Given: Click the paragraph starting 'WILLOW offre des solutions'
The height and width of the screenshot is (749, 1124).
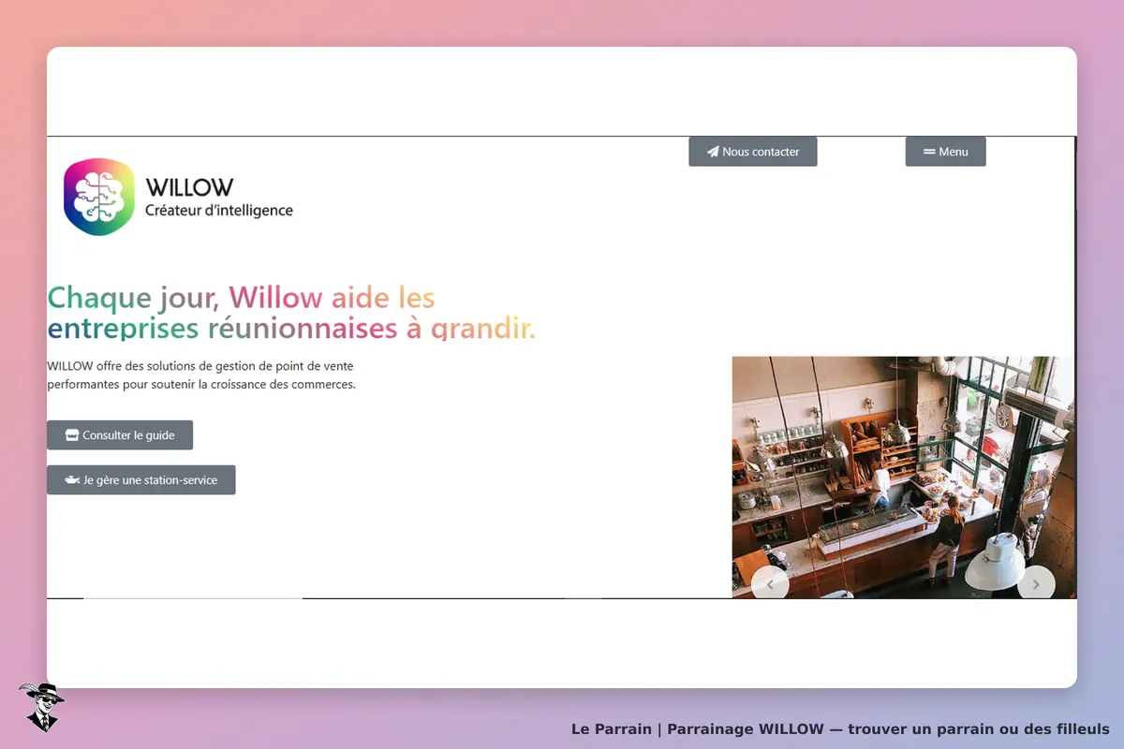Looking at the screenshot, I should tap(201, 375).
